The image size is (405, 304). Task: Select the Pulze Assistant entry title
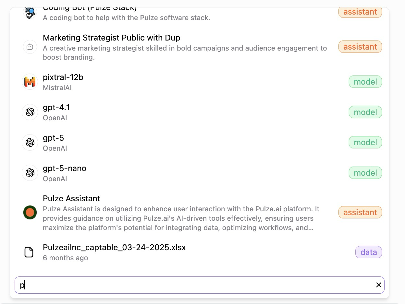(x=71, y=198)
